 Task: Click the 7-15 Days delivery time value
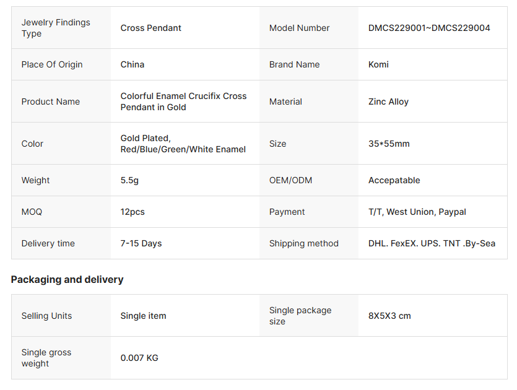pyautogui.click(x=141, y=243)
